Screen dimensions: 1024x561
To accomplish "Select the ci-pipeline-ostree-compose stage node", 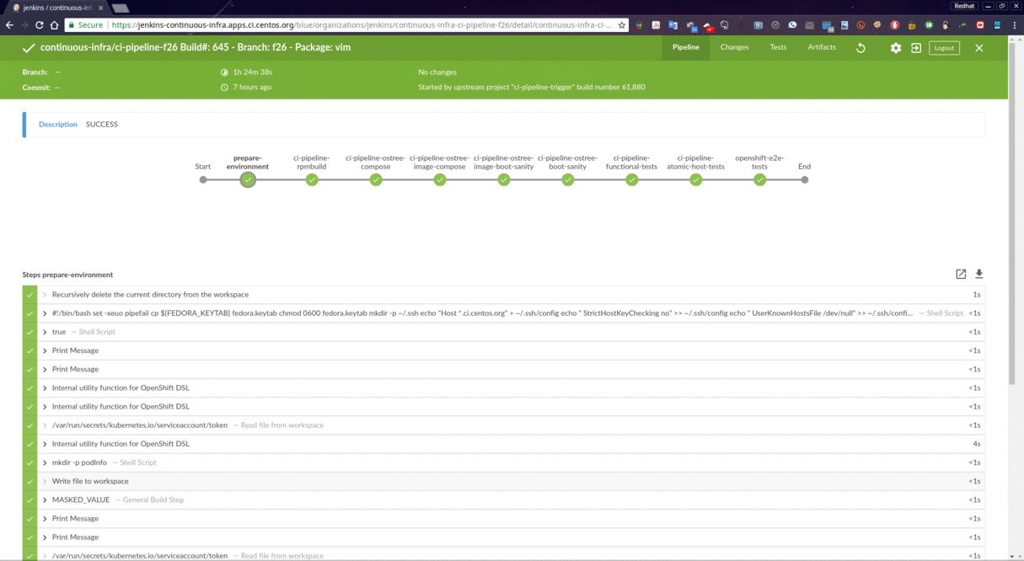I will click(x=376, y=179).
